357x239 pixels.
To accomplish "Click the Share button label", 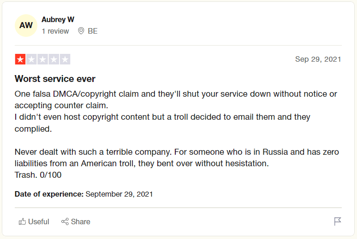I will click(x=81, y=222).
